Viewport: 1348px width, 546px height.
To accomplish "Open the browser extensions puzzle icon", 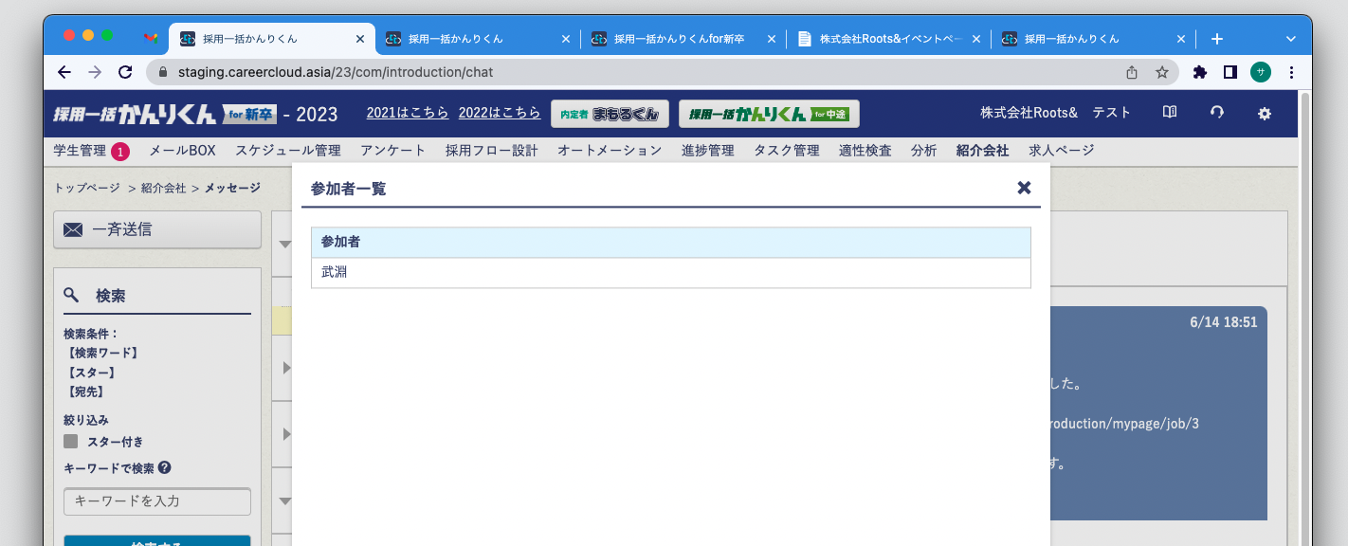I will (1199, 72).
